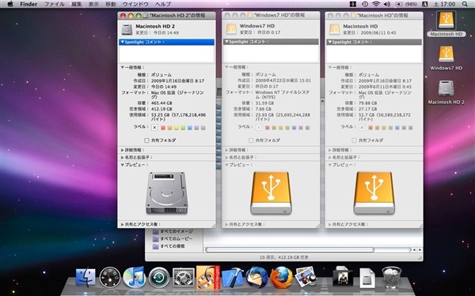Open the volume control in menu bar
The height and width of the screenshot is (296, 475).
387,4
